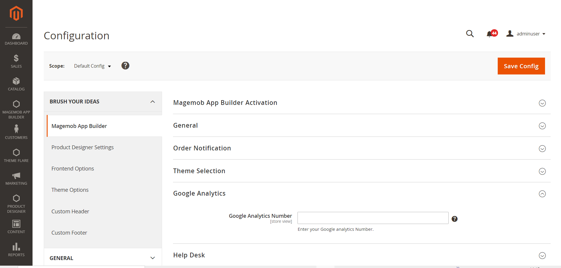Show Google Analytics Number tooltip icon
561x268 pixels.
click(x=455, y=219)
